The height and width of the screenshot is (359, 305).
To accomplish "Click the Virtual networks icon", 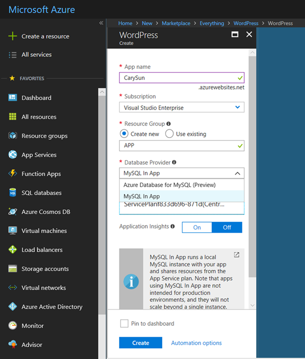I will click(x=13, y=288).
